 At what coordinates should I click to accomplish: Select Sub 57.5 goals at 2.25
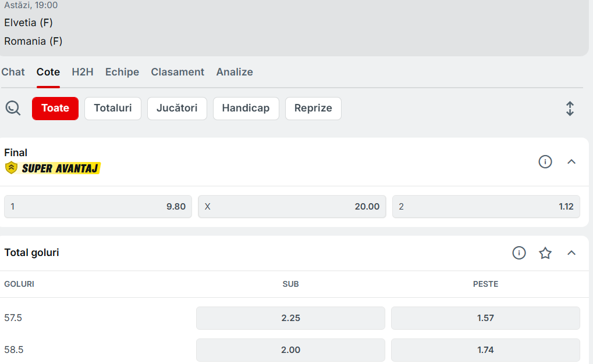tap(290, 318)
